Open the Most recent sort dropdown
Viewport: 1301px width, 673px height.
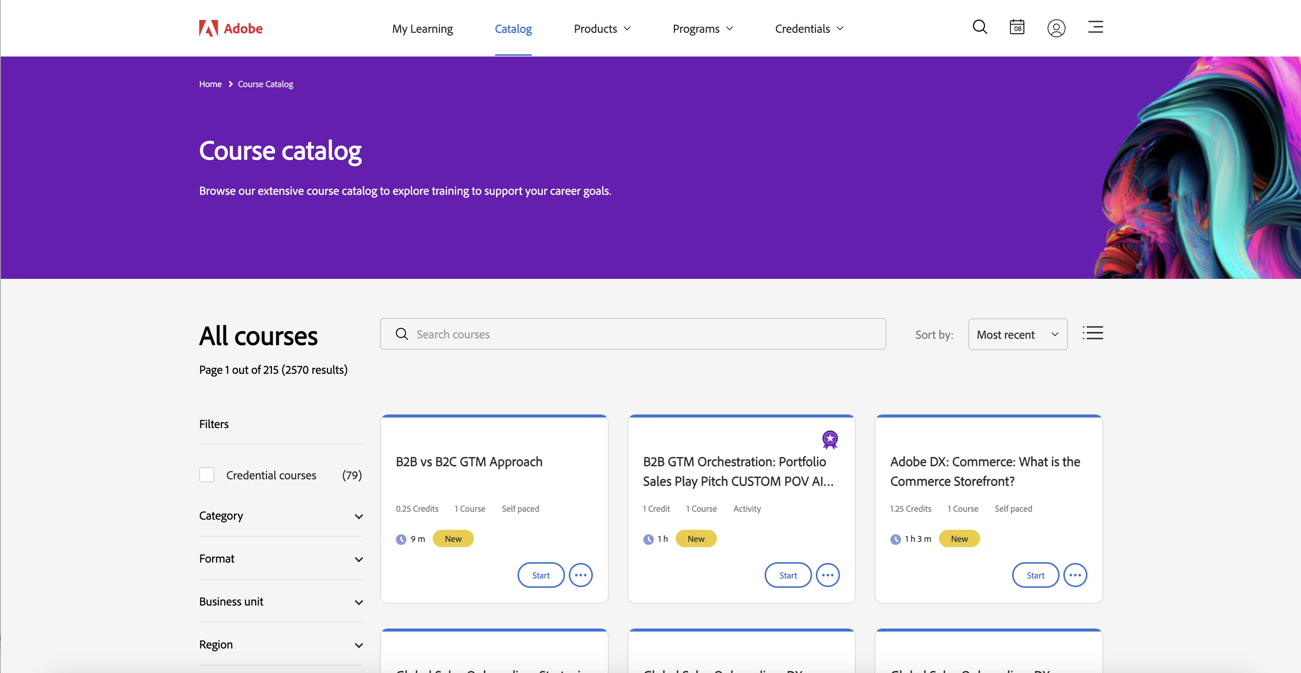click(1018, 335)
